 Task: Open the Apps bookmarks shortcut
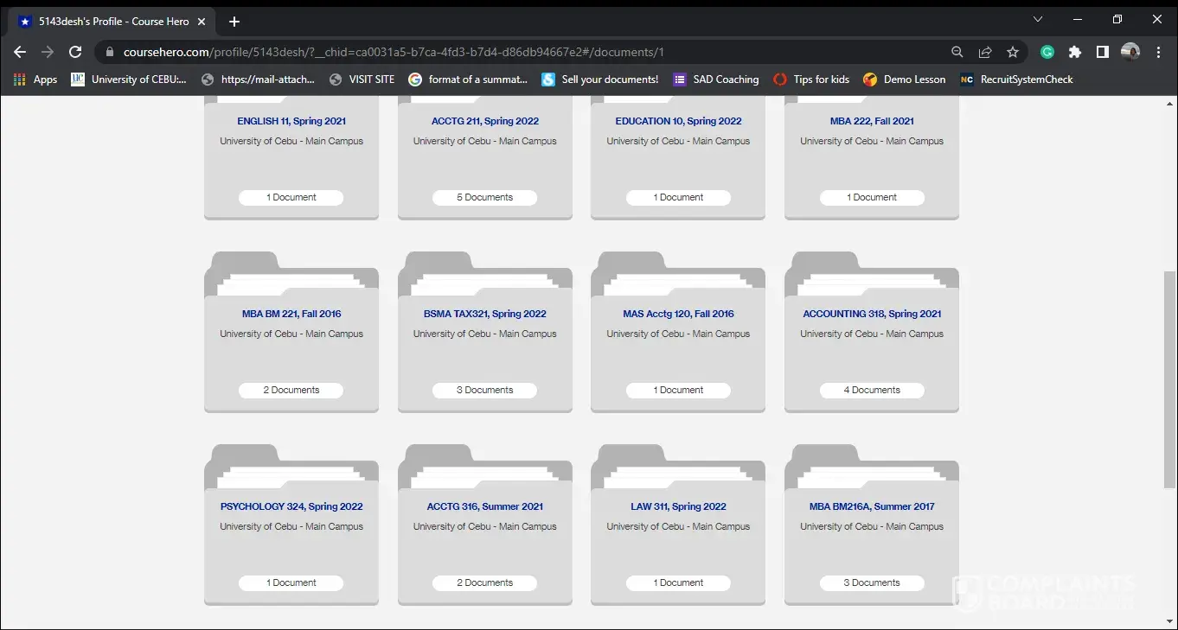35,80
